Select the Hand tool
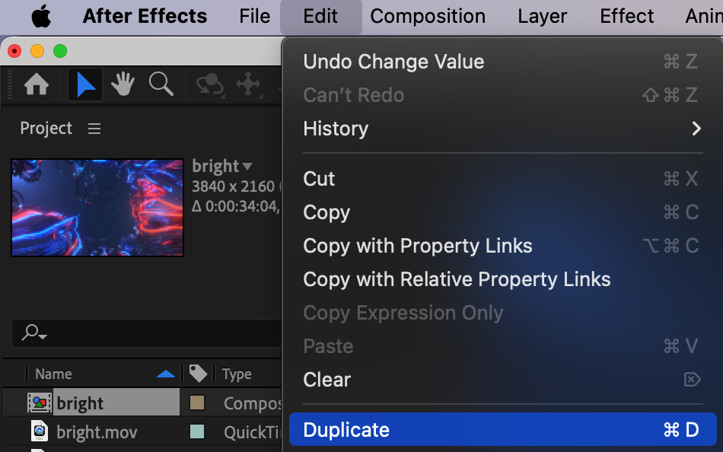Image resolution: width=723 pixels, height=452 pixels. coord(123,84)
